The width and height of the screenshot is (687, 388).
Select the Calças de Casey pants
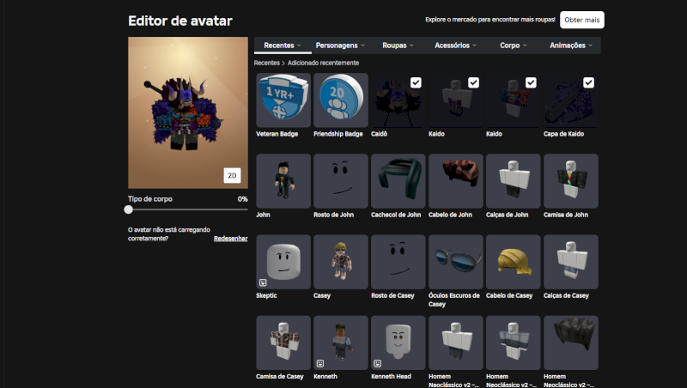[570, 262]
